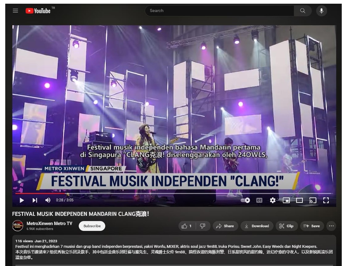The image size is (347, 266).
Task: Enable miniplayer mode
Action: [286, 200]
